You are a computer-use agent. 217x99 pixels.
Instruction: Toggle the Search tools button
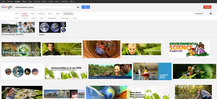point(68,14)
